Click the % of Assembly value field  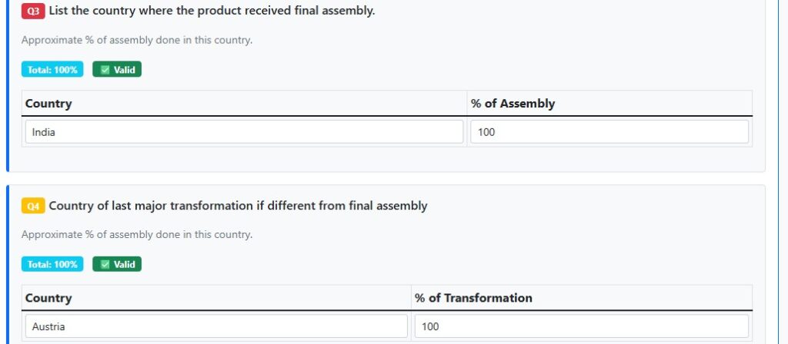point(609,131)
